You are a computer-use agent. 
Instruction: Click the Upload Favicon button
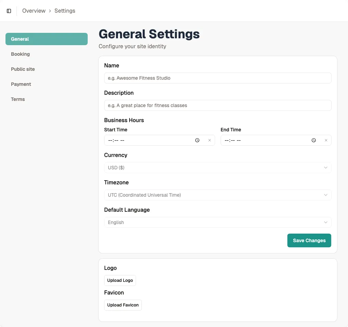click(x=123, y=305)
